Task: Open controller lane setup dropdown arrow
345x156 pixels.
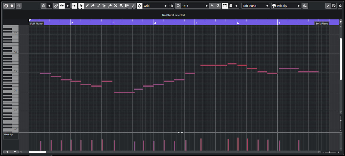Action: (15, 152)
